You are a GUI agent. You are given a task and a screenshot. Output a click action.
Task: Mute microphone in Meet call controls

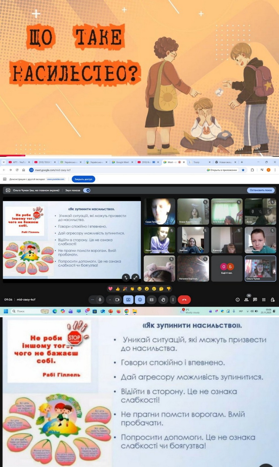coord(100,299)
